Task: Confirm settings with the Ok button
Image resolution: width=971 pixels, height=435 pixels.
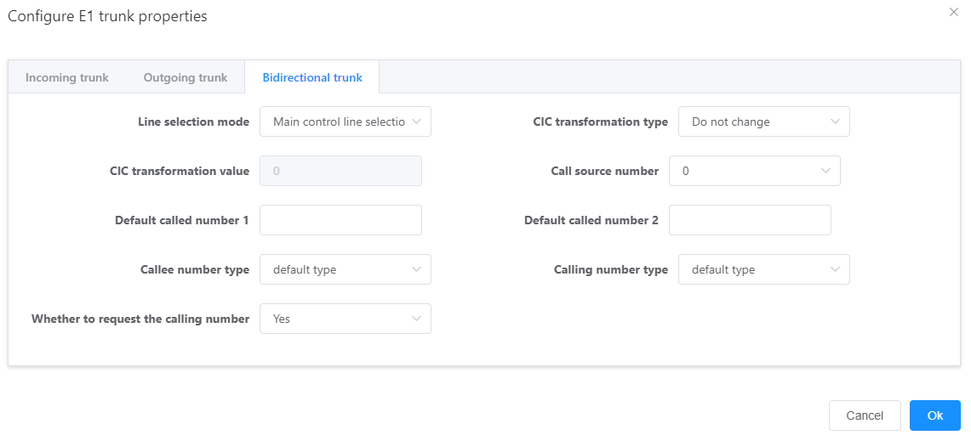Action: click(x=935, y=415)
